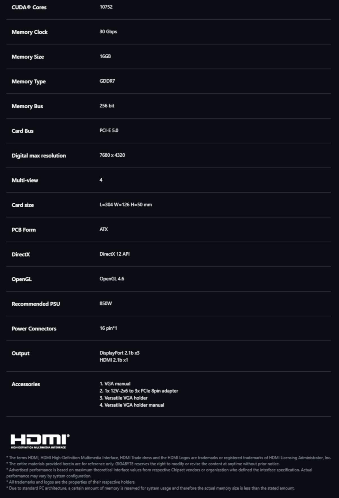This screenshot has width=339, height=498.
Task: Click the PCB Form label
Action: pyautogui.click(x=24, y=230)
